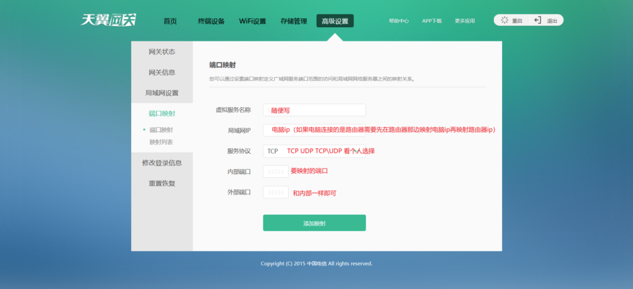The width and height of the screenshot is (633, 289).
Task: Expand 网关状态 in the sidebar
Action: click(162, 52)
